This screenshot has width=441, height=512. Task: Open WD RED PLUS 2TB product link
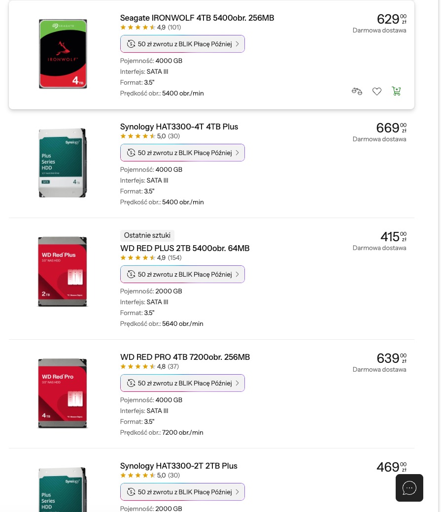click(x=185, y=249)
